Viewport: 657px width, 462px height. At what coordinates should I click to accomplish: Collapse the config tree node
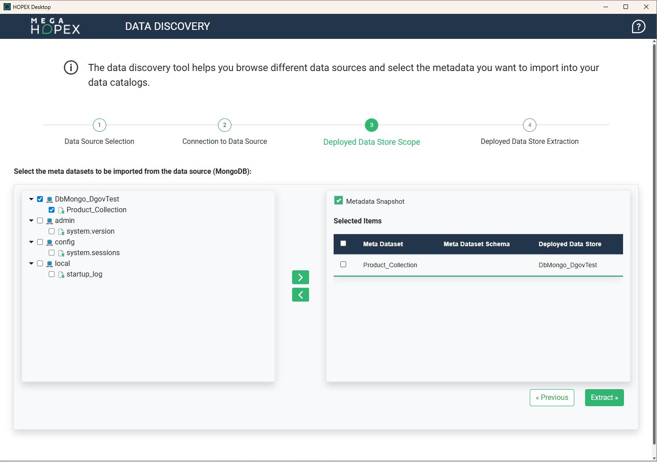tap(31, 242)
